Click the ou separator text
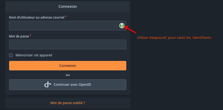223x110 pixels. point(68,75)
